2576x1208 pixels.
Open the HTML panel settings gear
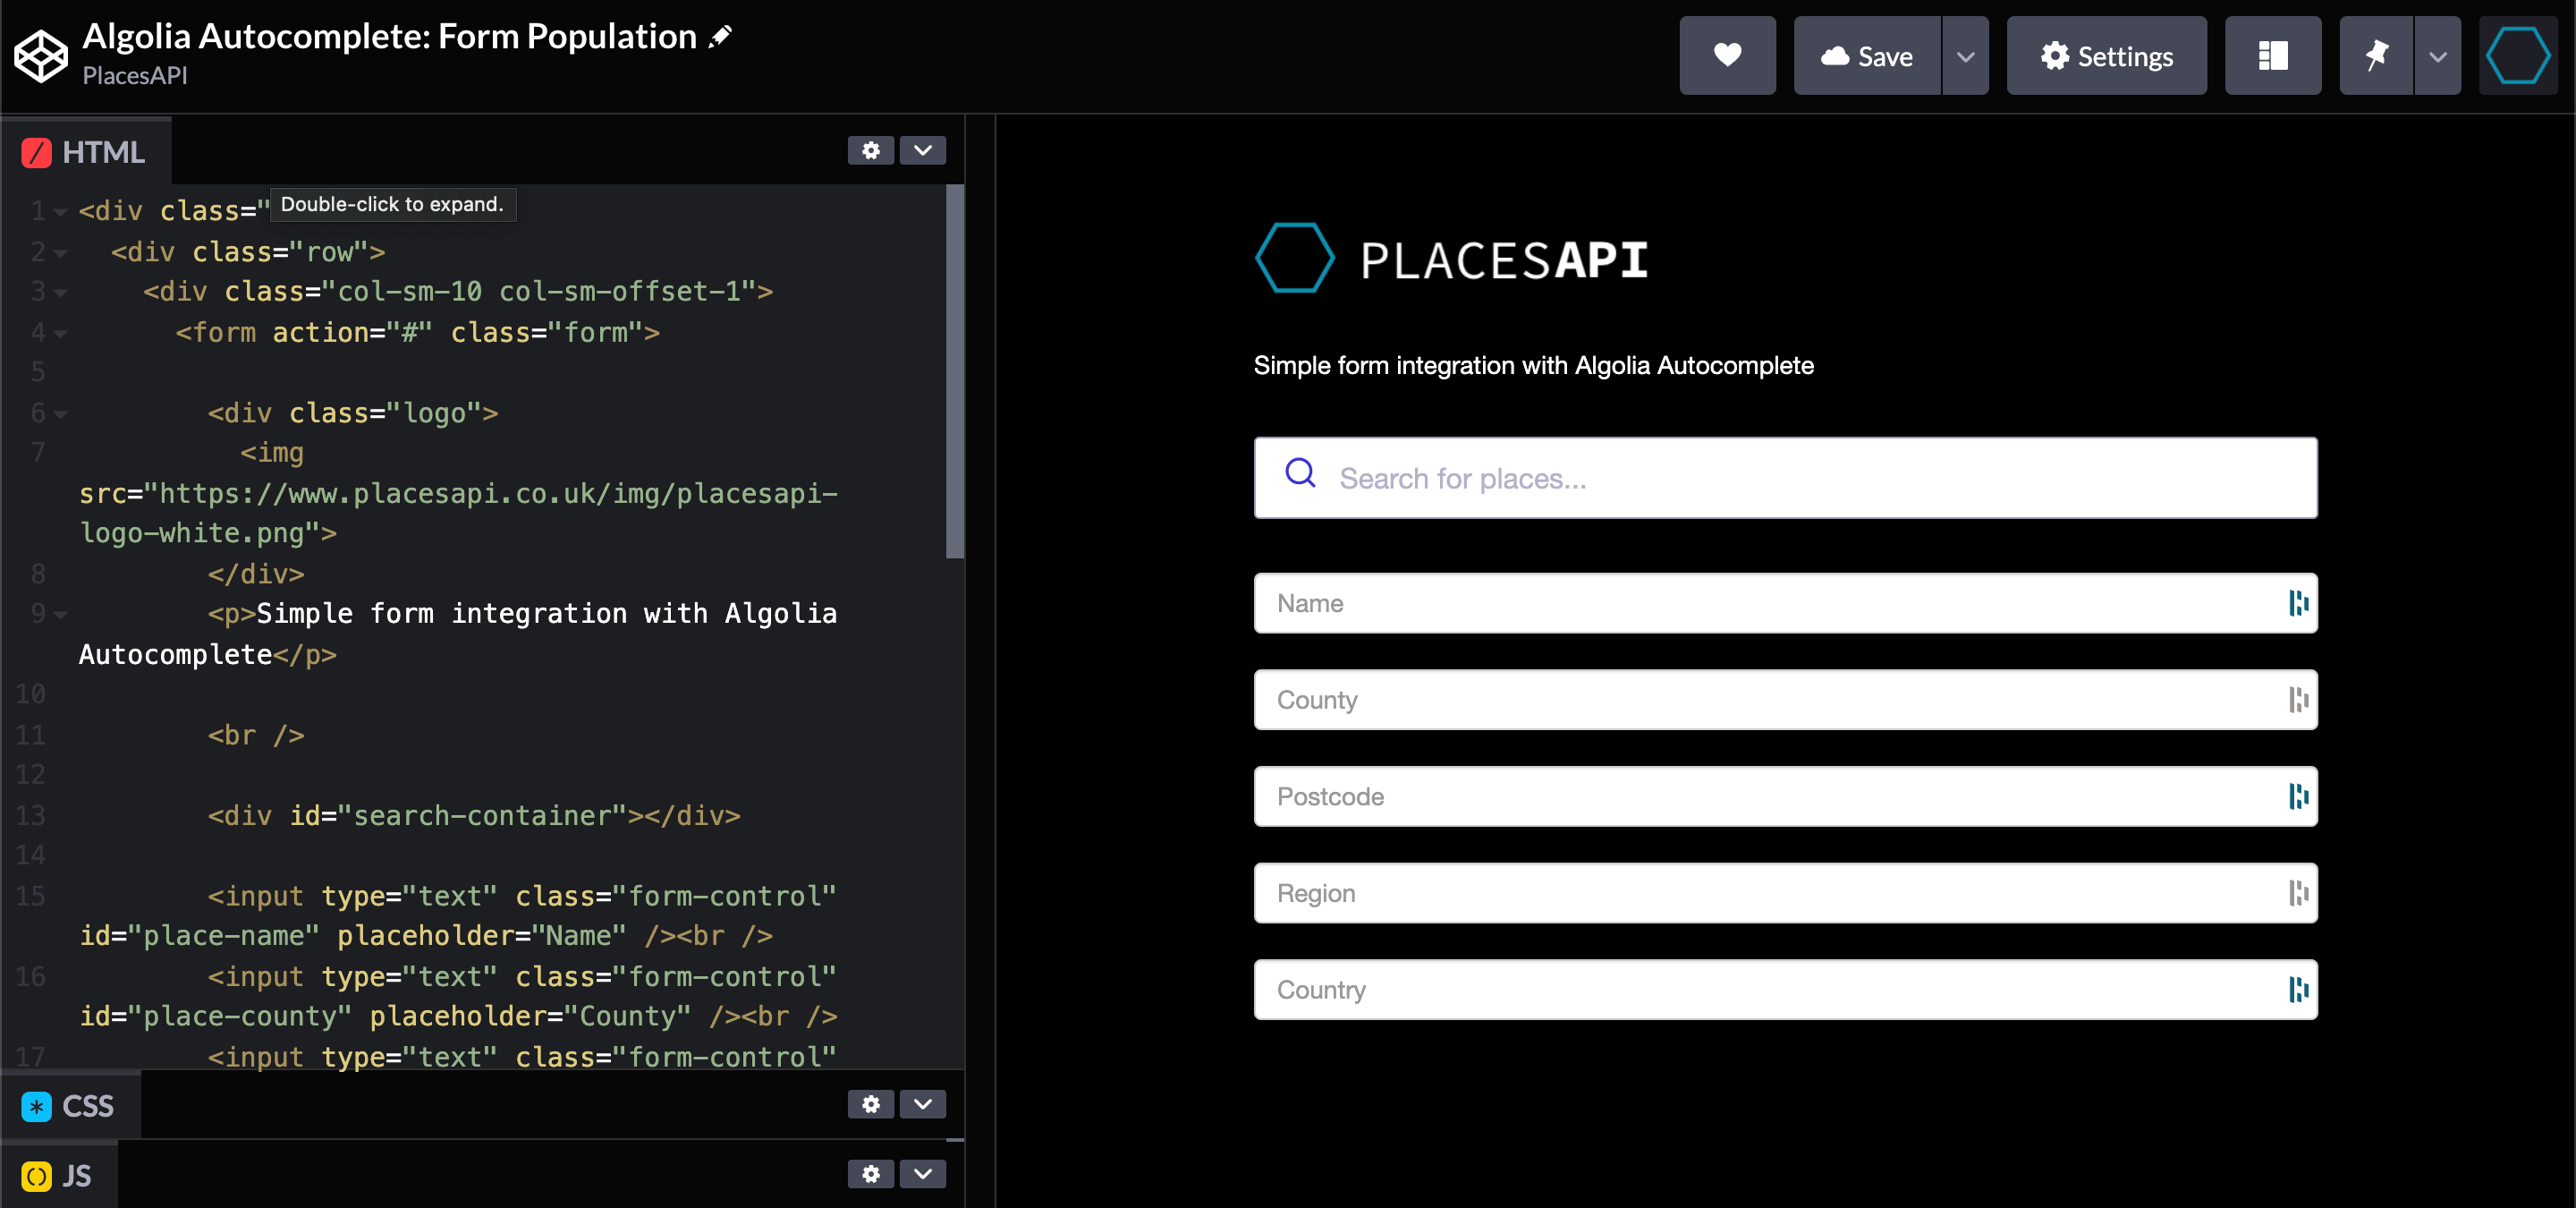pos(870,151)
